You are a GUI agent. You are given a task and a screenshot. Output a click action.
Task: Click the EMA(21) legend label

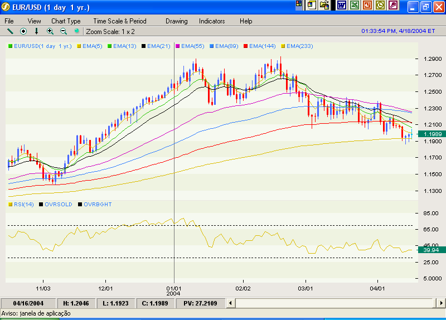click(x=159, y=46)
